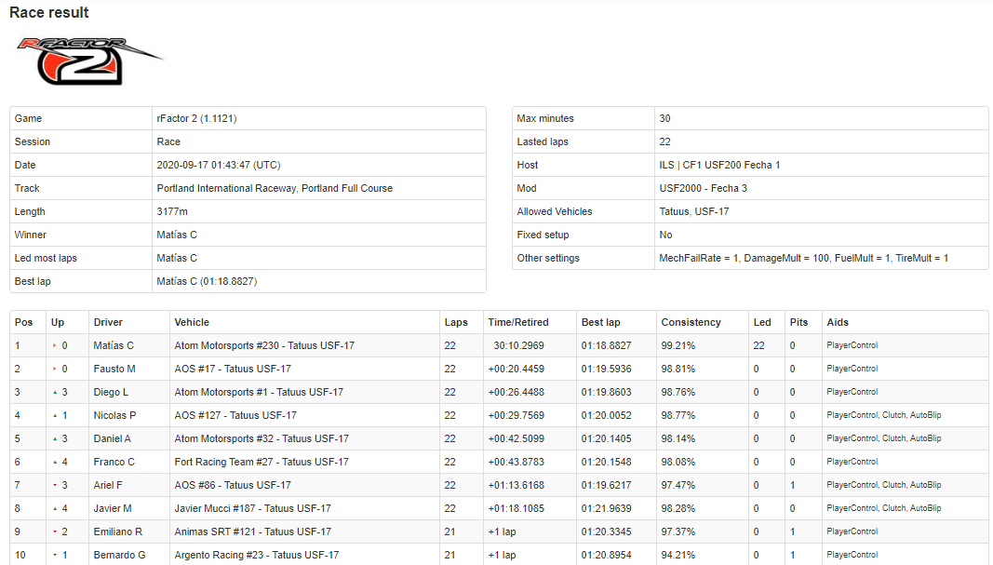Click driver name Daniel A

tap(112, 439)
